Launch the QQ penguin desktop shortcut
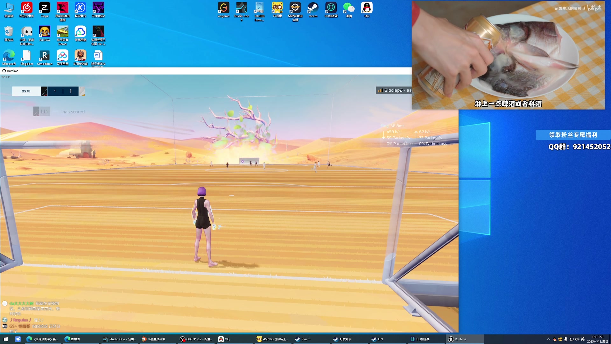The height and width of the screenshot is (344, 611). [367, 8]
